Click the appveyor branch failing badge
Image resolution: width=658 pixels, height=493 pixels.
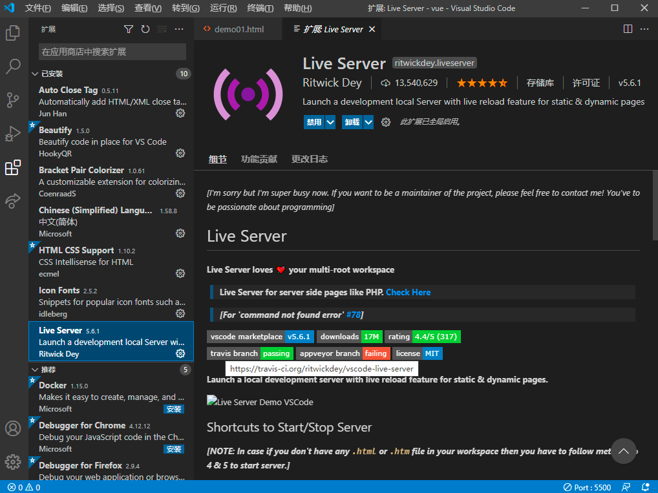(343, 353)
